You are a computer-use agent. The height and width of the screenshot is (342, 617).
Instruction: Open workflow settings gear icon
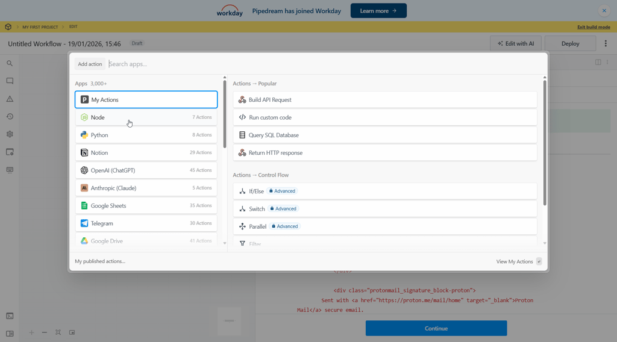coord(10,134)
